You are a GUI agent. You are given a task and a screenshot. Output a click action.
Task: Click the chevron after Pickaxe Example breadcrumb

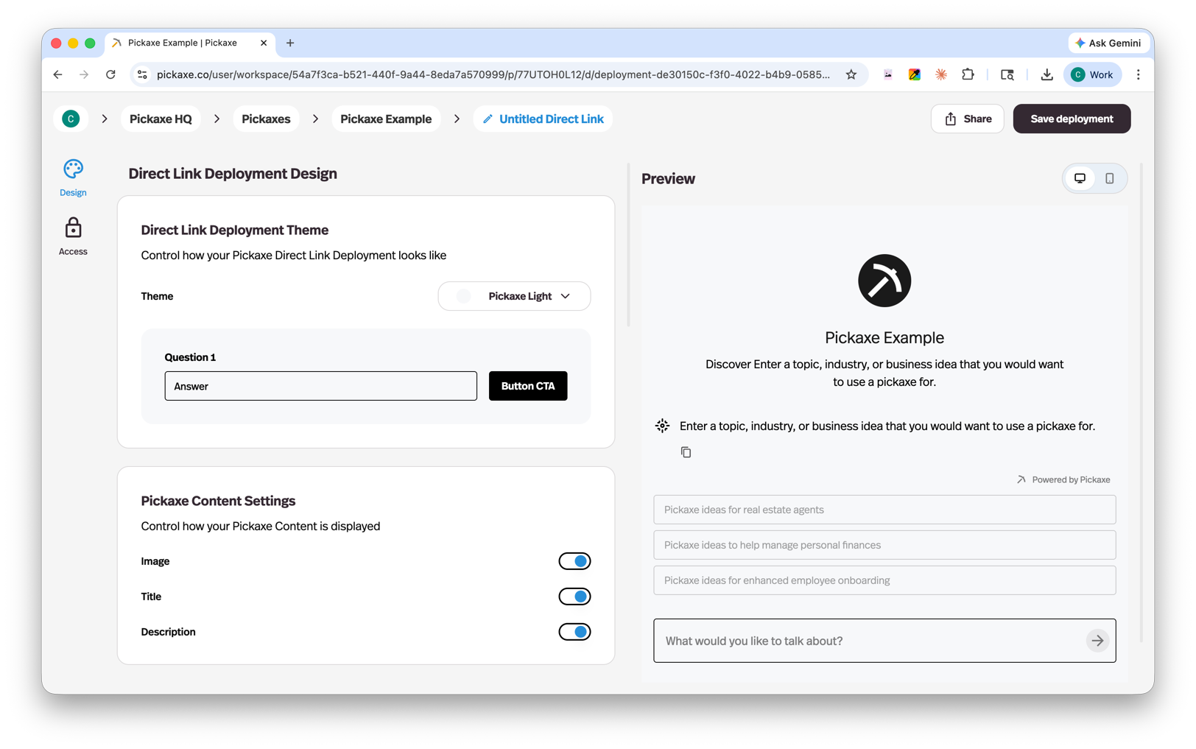tap(457, 119)
